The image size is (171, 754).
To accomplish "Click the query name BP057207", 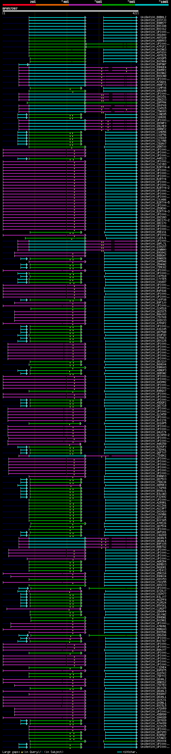I will click(10, 9).
